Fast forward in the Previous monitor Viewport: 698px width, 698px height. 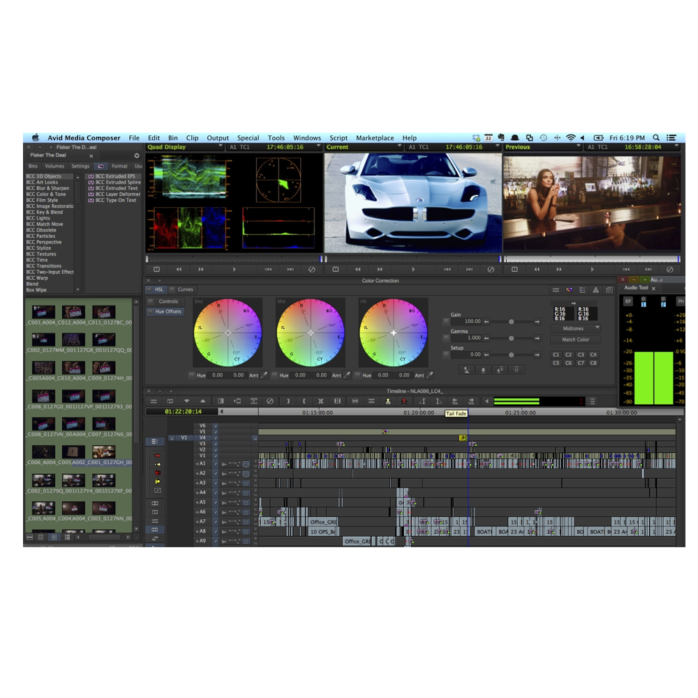[559, 269]
